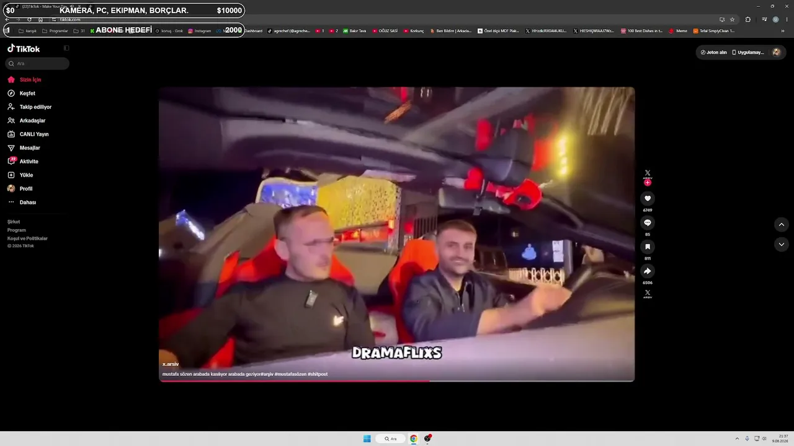Seek on the video progress bar
The image size is (794, 446).
tap(397, 381)
